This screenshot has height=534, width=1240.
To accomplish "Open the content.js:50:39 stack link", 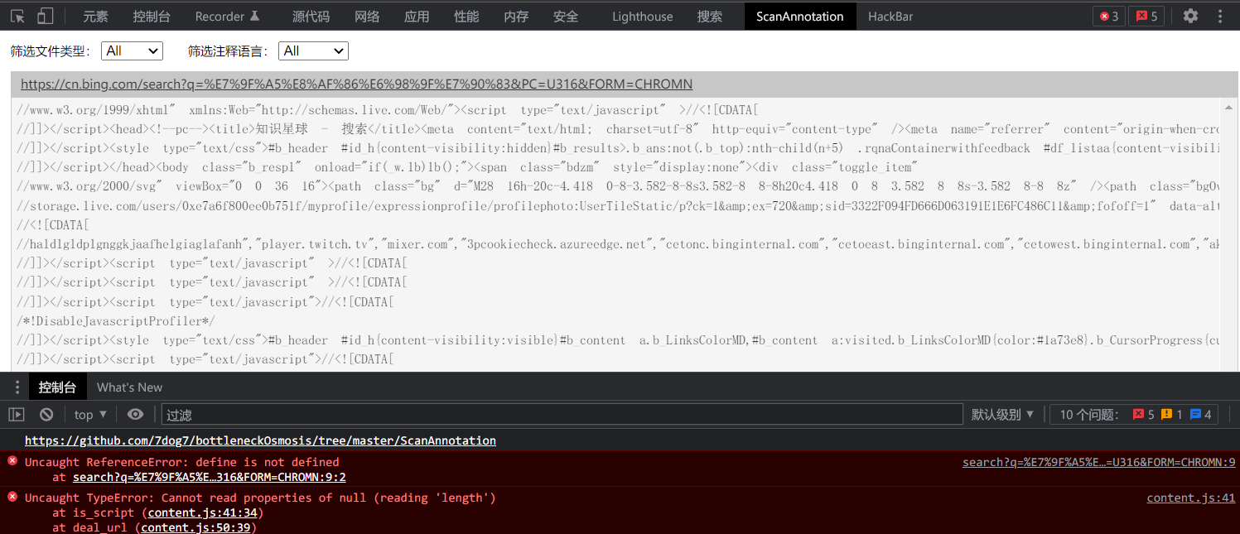I will pyautogui.click(x=196, y=527).
